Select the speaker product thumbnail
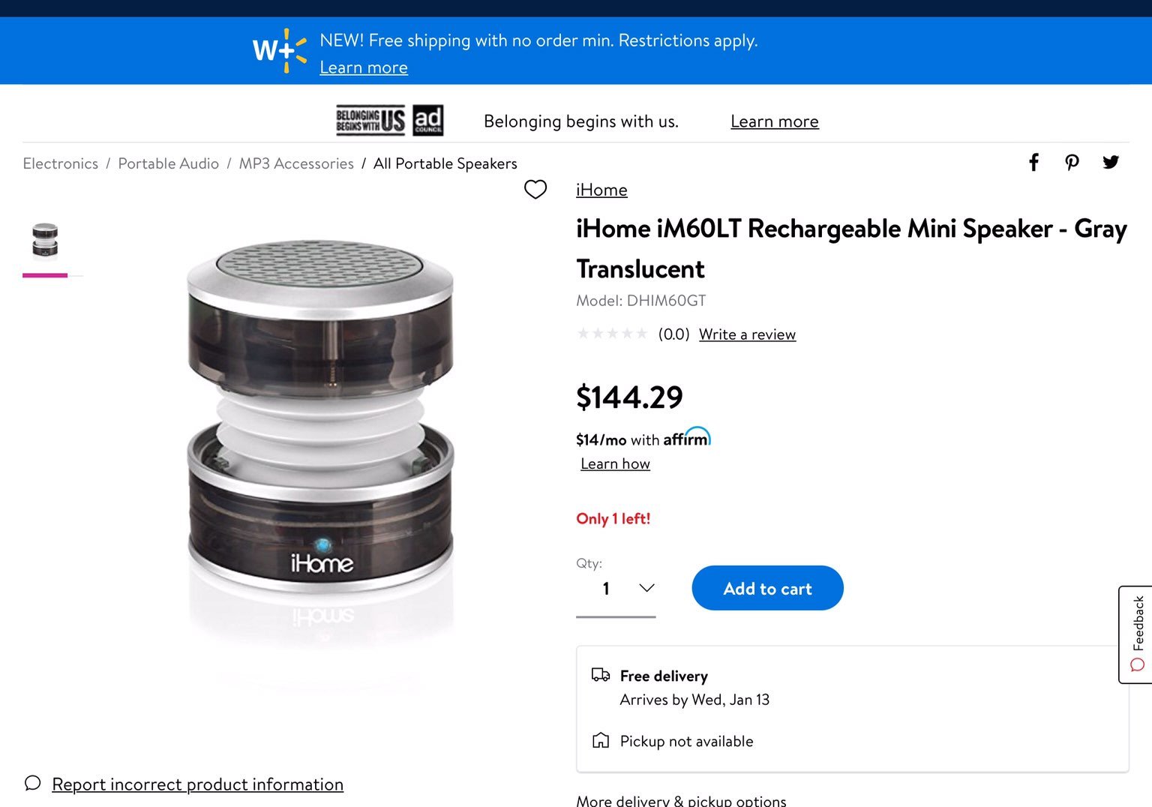 click(x=45, y=241)
